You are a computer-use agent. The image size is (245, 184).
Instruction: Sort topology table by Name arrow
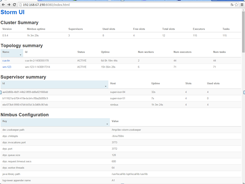[20, 55]
